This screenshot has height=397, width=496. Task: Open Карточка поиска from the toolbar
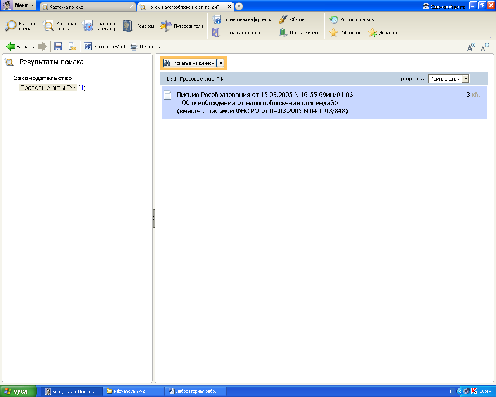pyautogui.click(x=59, y=26)
